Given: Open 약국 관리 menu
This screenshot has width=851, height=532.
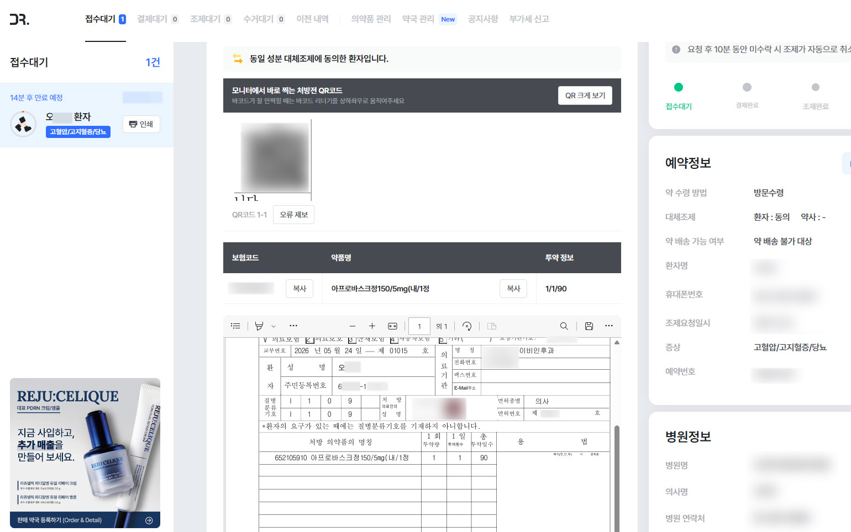Looking at the screenshot, I should coord(418,19).
